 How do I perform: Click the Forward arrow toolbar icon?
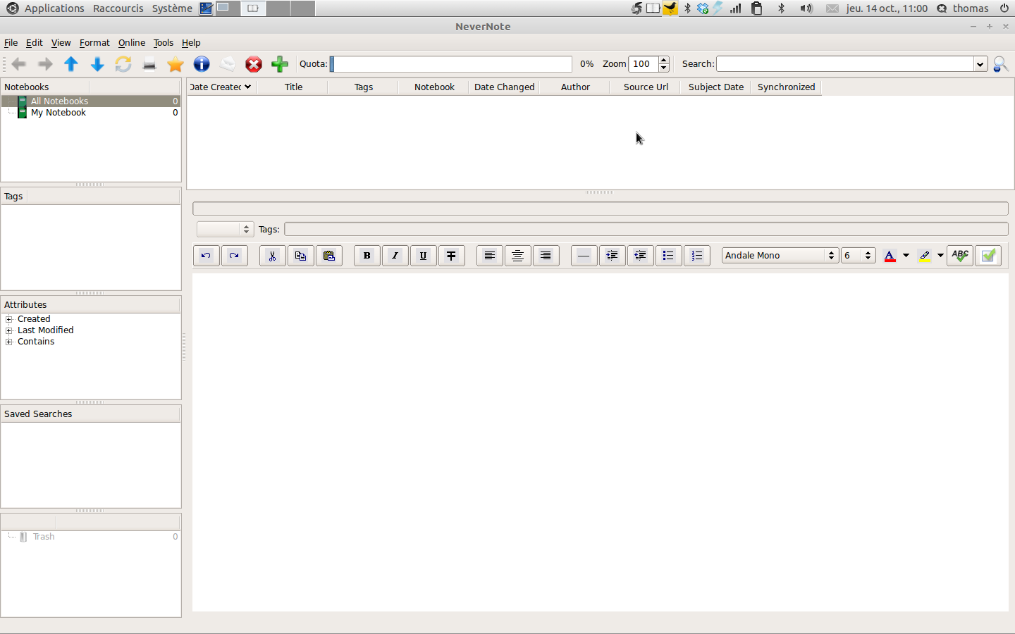tap(45, 64)
